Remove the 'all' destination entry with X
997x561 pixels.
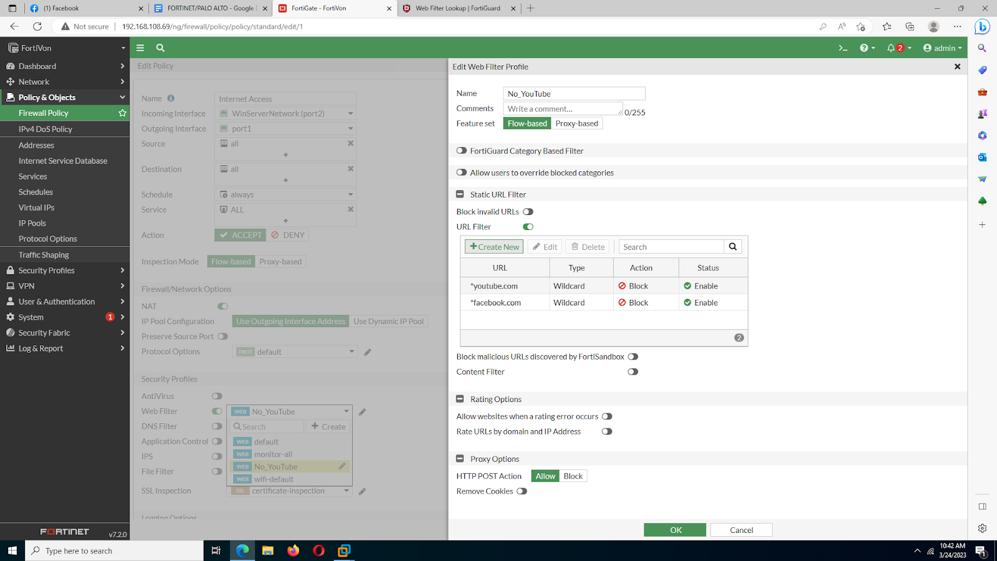click(x=350, y=169)
